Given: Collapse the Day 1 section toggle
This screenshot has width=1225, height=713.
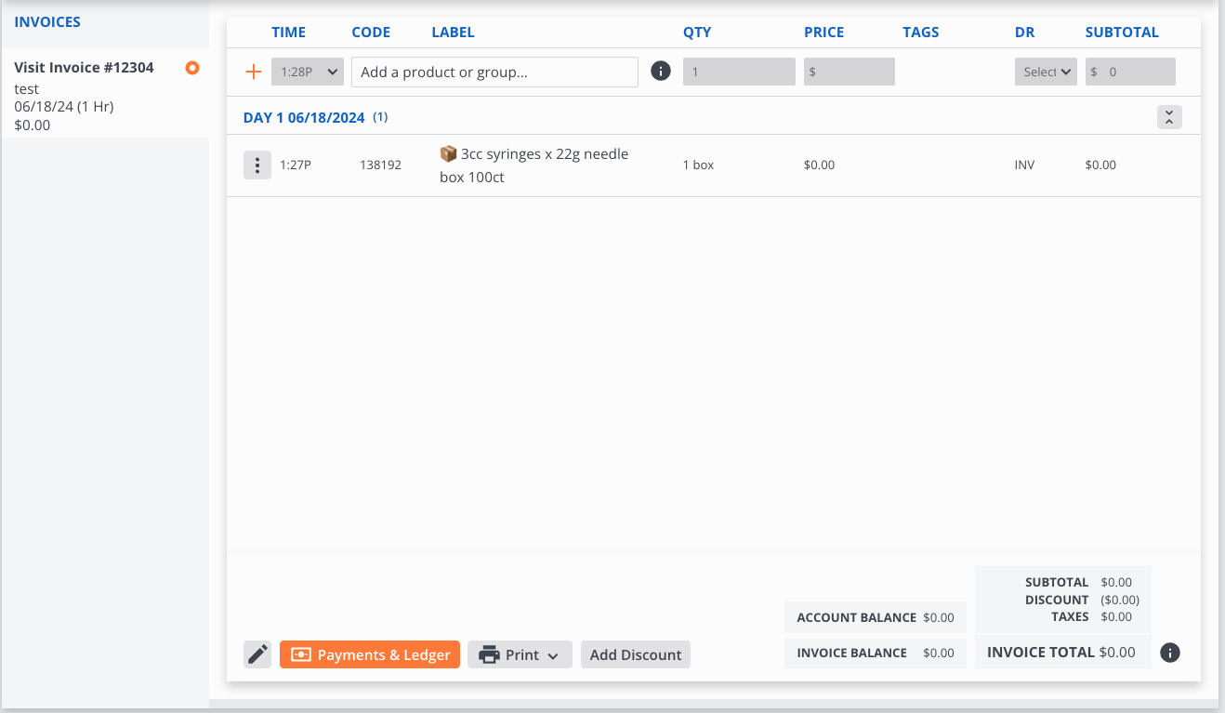Looking at the screenshot, I should pos(1169,117).
